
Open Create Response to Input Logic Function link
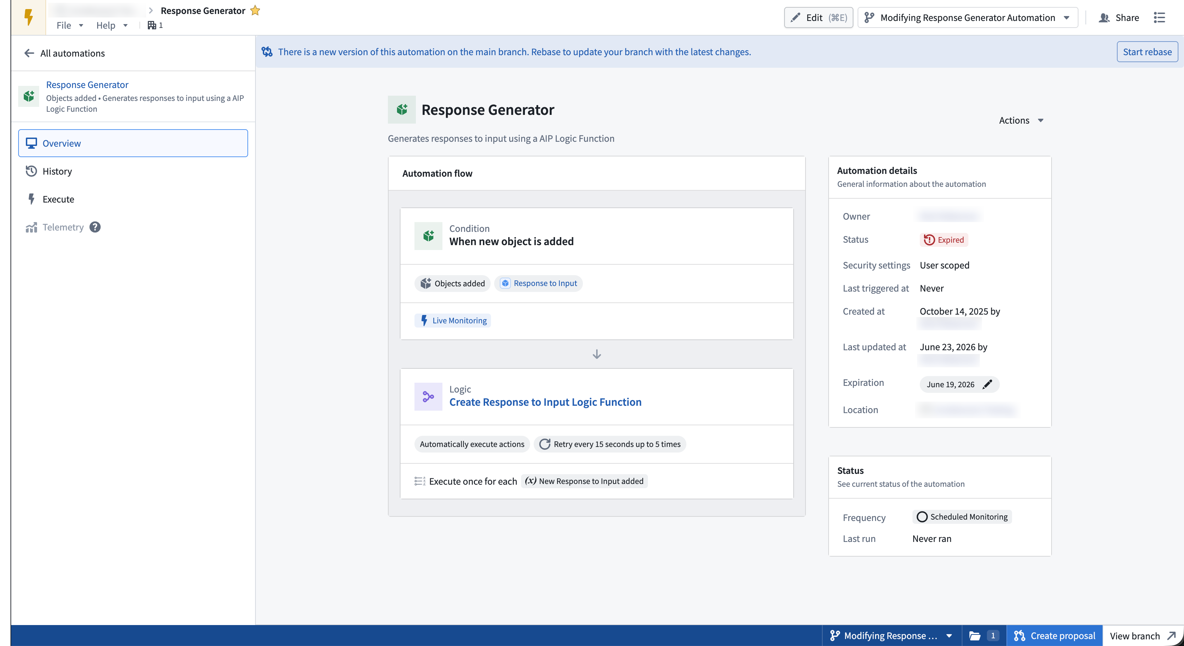pyautogui.click(x=545, y=402)
